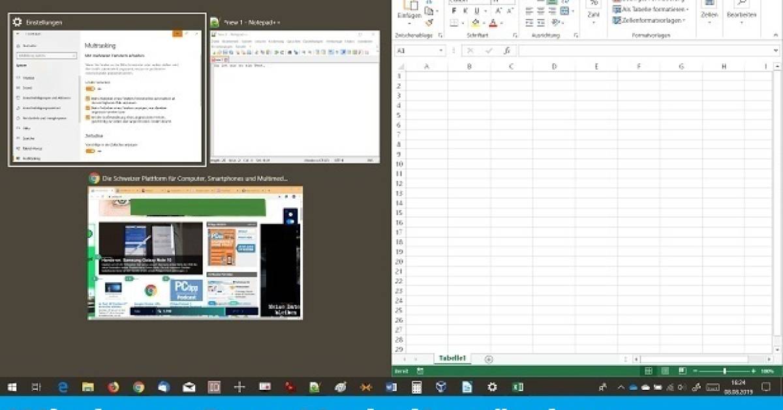Switch to Normal view in status bar
The height and width of the screenshot is (410, 783).
[x=649, y=371]
